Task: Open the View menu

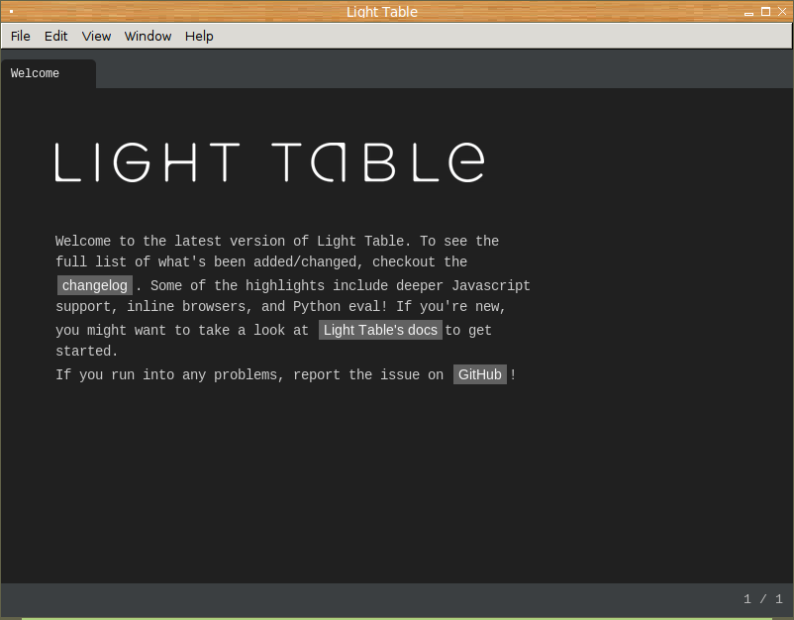Action: [96, 36]
